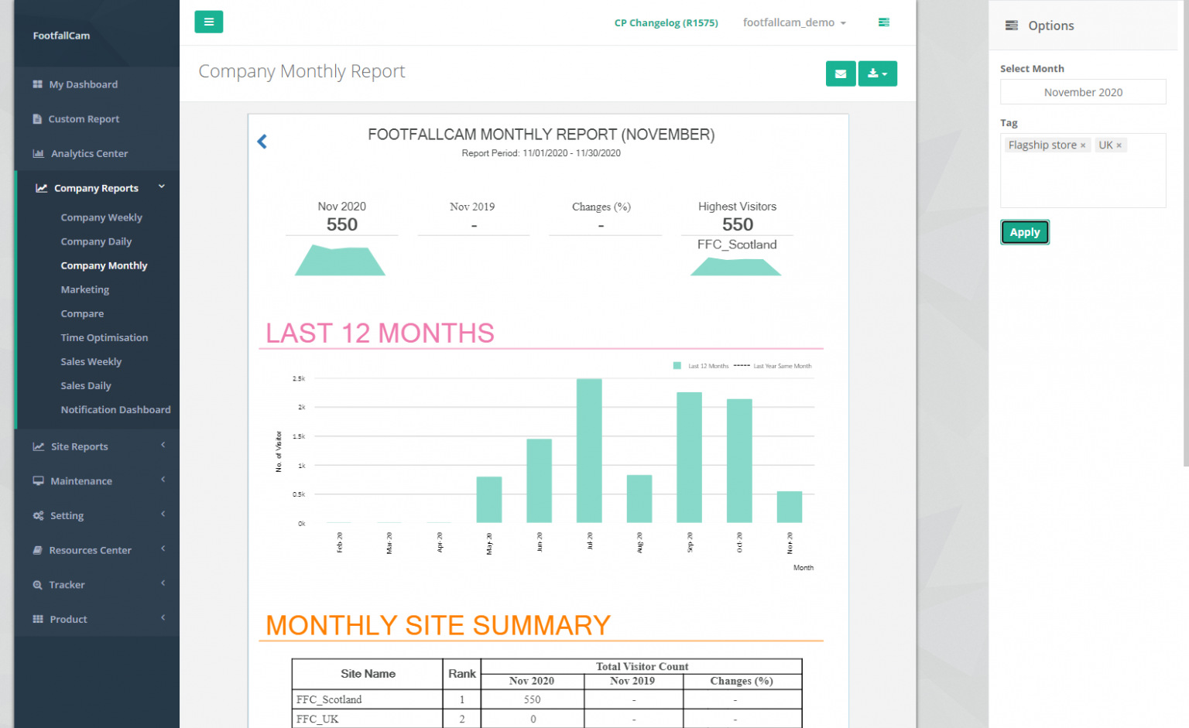Open the Select Month field

click(1082, 92)
